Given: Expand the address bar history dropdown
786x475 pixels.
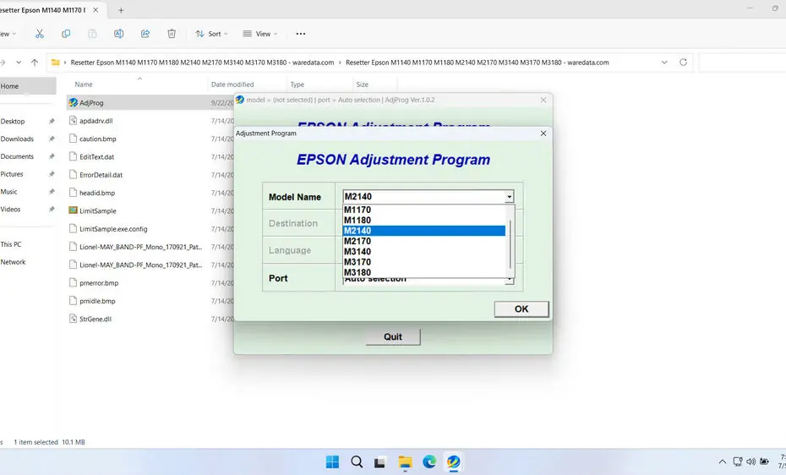Looking at the screenshot, I should [664, 63].
